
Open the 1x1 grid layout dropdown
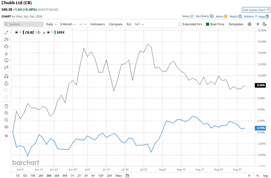click(x=139, y=24)
